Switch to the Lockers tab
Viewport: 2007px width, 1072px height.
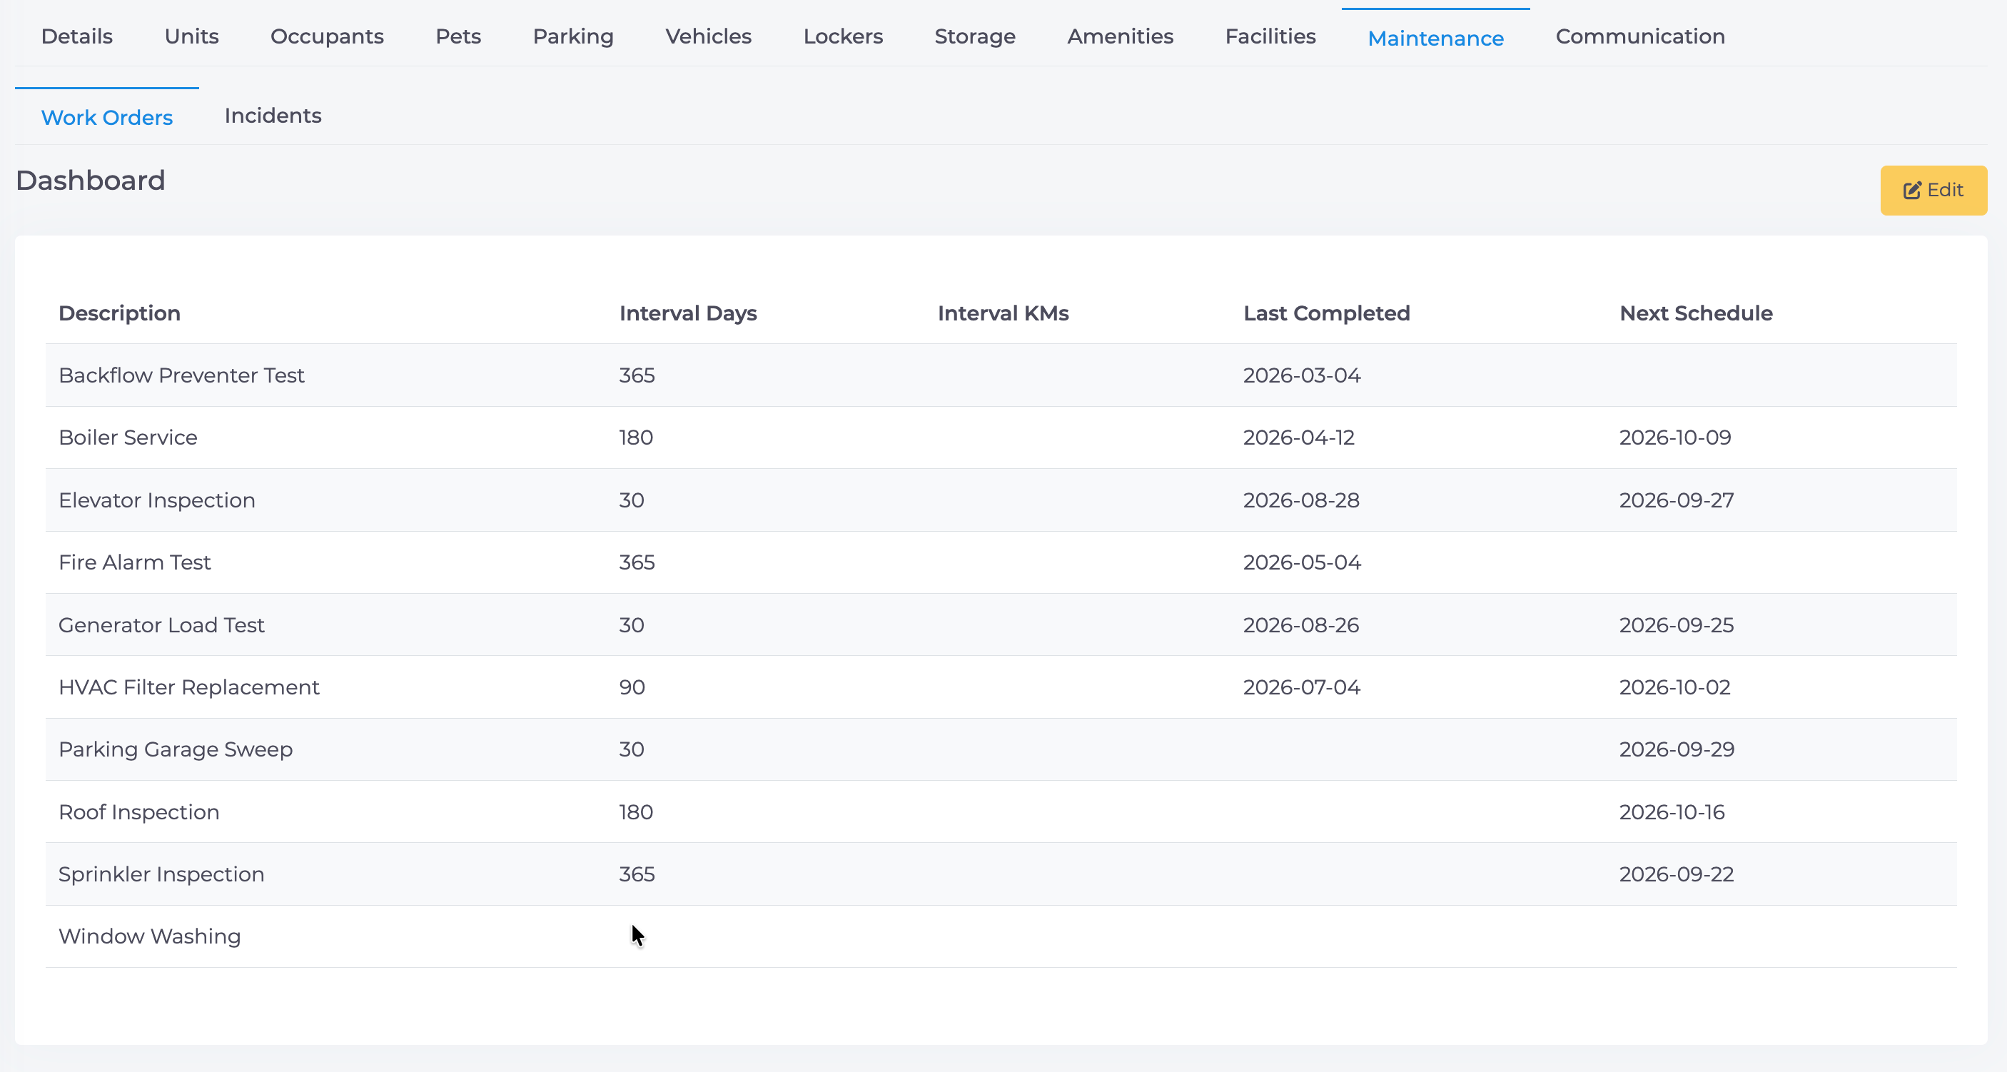coord(843,36)
